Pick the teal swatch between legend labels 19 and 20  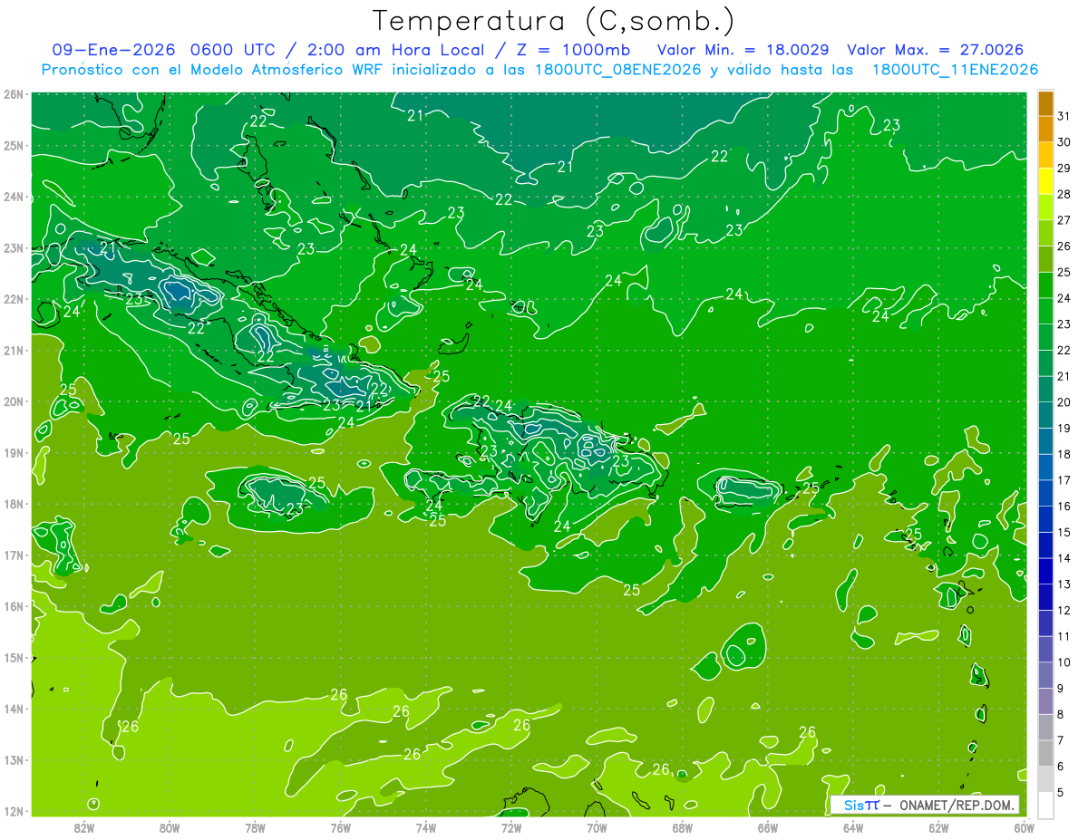pyautogui.click(x=1045, y=415)
